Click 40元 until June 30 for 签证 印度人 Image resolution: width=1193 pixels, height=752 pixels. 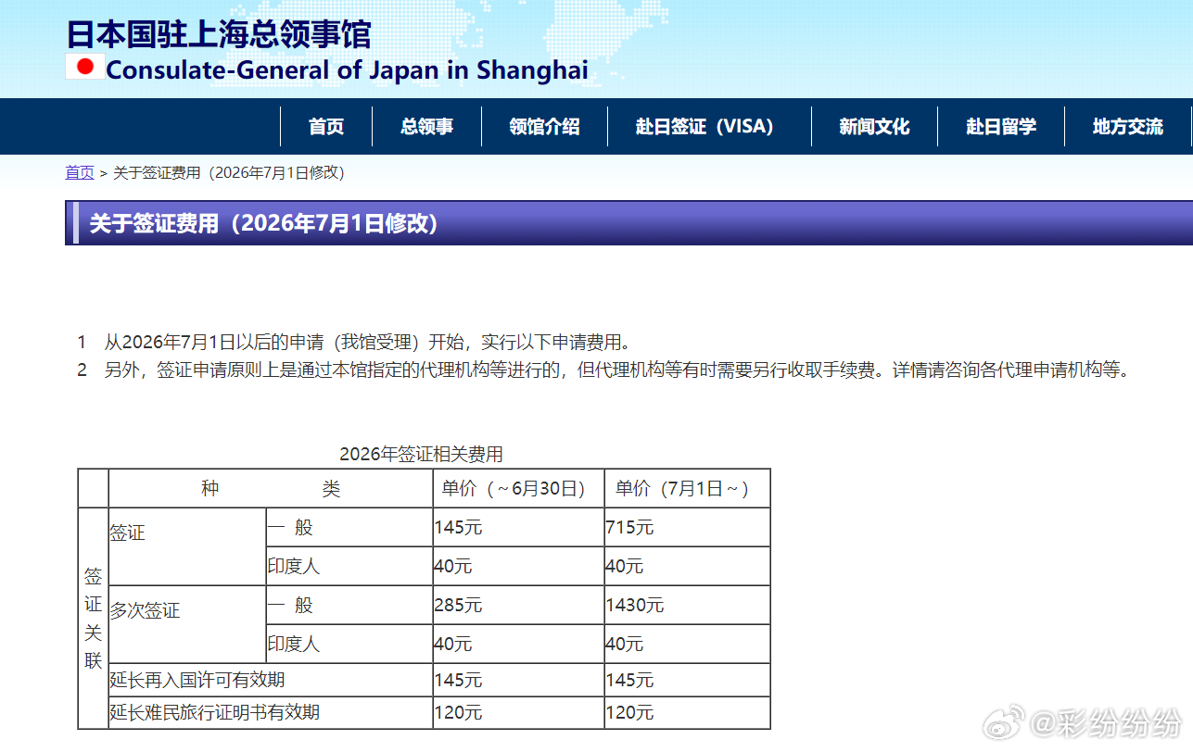(518, 566)
